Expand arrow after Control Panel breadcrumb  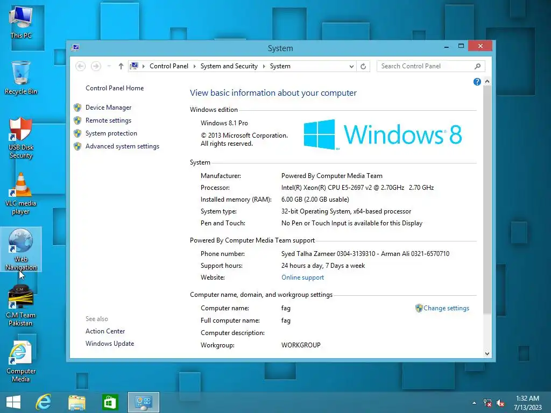pyautogui.click(x=194, y=66)
